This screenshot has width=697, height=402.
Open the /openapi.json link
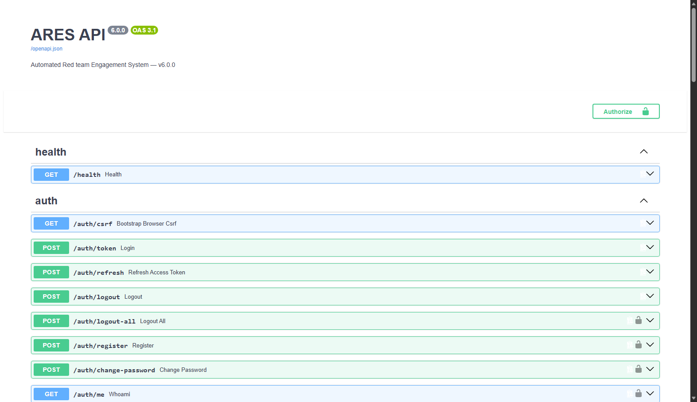[46, 49]
